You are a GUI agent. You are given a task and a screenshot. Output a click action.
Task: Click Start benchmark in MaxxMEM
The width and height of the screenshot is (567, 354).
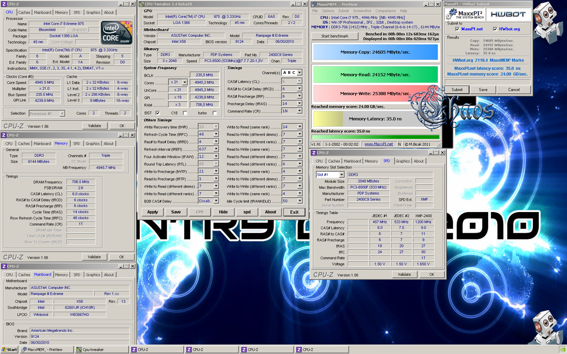[x=335, y=36]
